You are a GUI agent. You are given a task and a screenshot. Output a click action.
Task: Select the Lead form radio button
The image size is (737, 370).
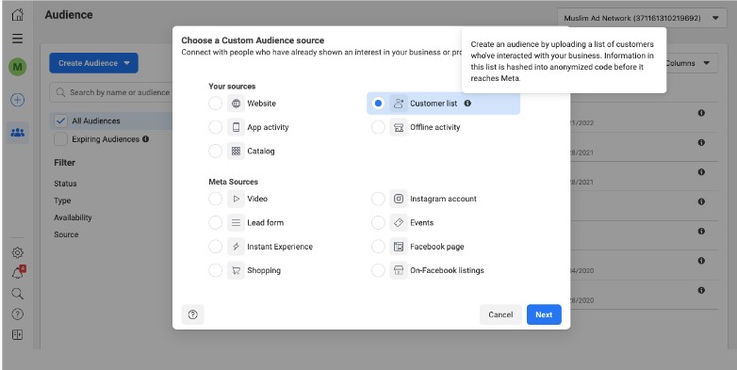(215, 222)
